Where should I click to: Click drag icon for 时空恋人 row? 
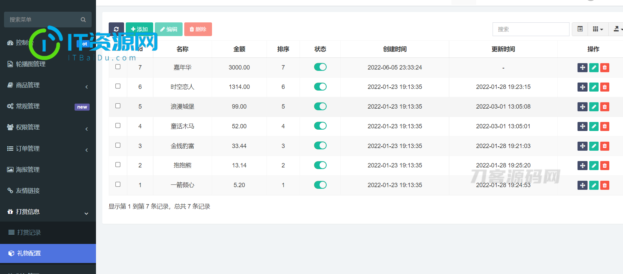(x=582, y=87)
